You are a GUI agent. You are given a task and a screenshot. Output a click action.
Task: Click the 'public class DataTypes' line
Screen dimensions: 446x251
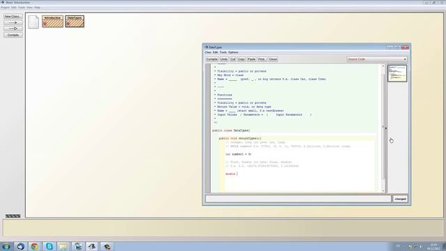pyautogui.click(x=231, y=130)
